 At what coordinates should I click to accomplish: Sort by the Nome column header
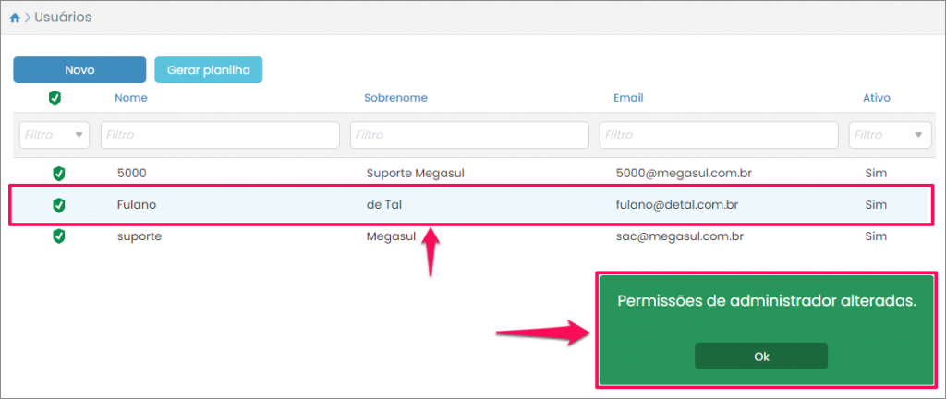131,98
